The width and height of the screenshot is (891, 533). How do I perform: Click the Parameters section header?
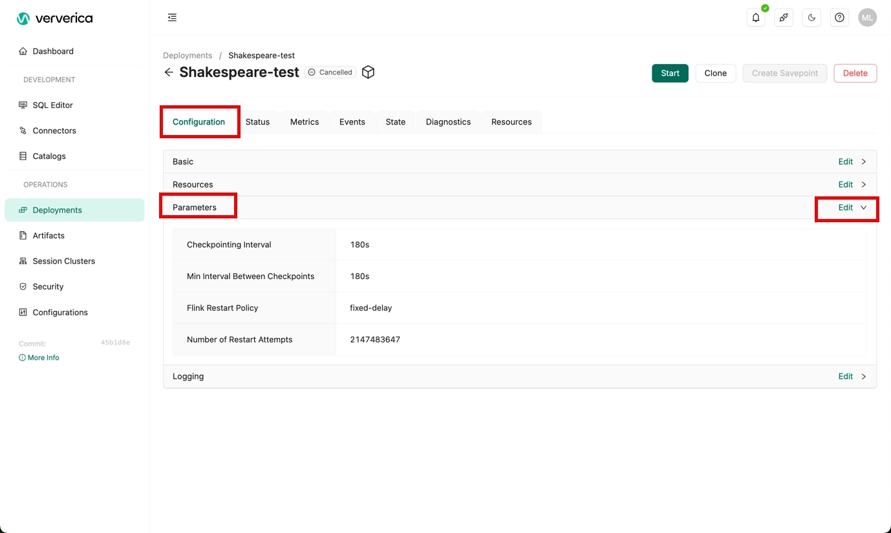click(520, 207)
